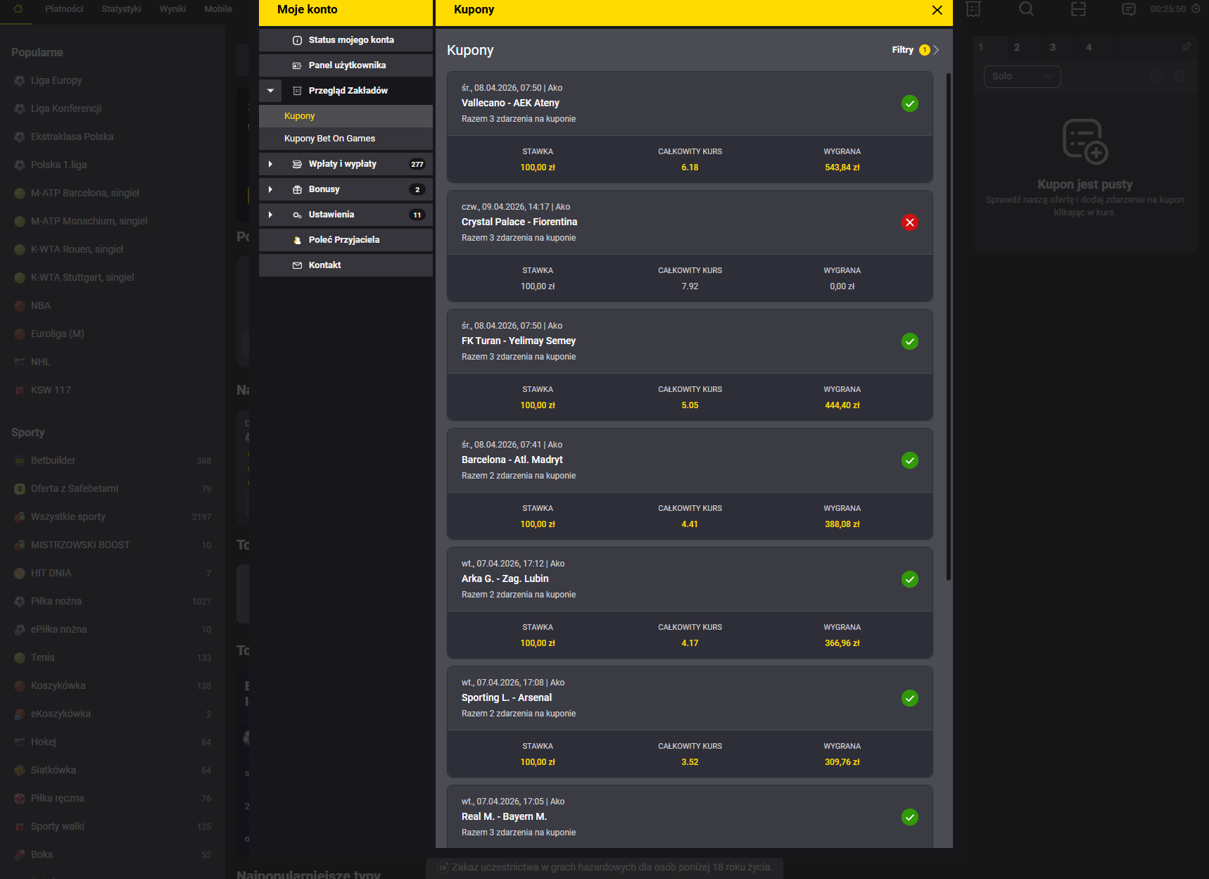
Task: Open MISTRZOWSKI BOOST in the sidebar
Action: pos(113,545)
